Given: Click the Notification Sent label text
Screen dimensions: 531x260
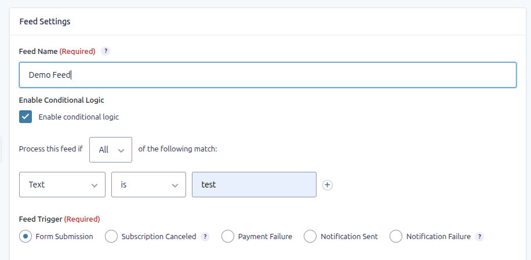Looking at the screenshot, I should tap(349, 237).
